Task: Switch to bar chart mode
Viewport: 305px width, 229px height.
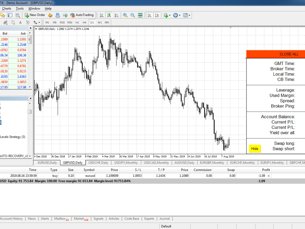Action: point(102,15)
